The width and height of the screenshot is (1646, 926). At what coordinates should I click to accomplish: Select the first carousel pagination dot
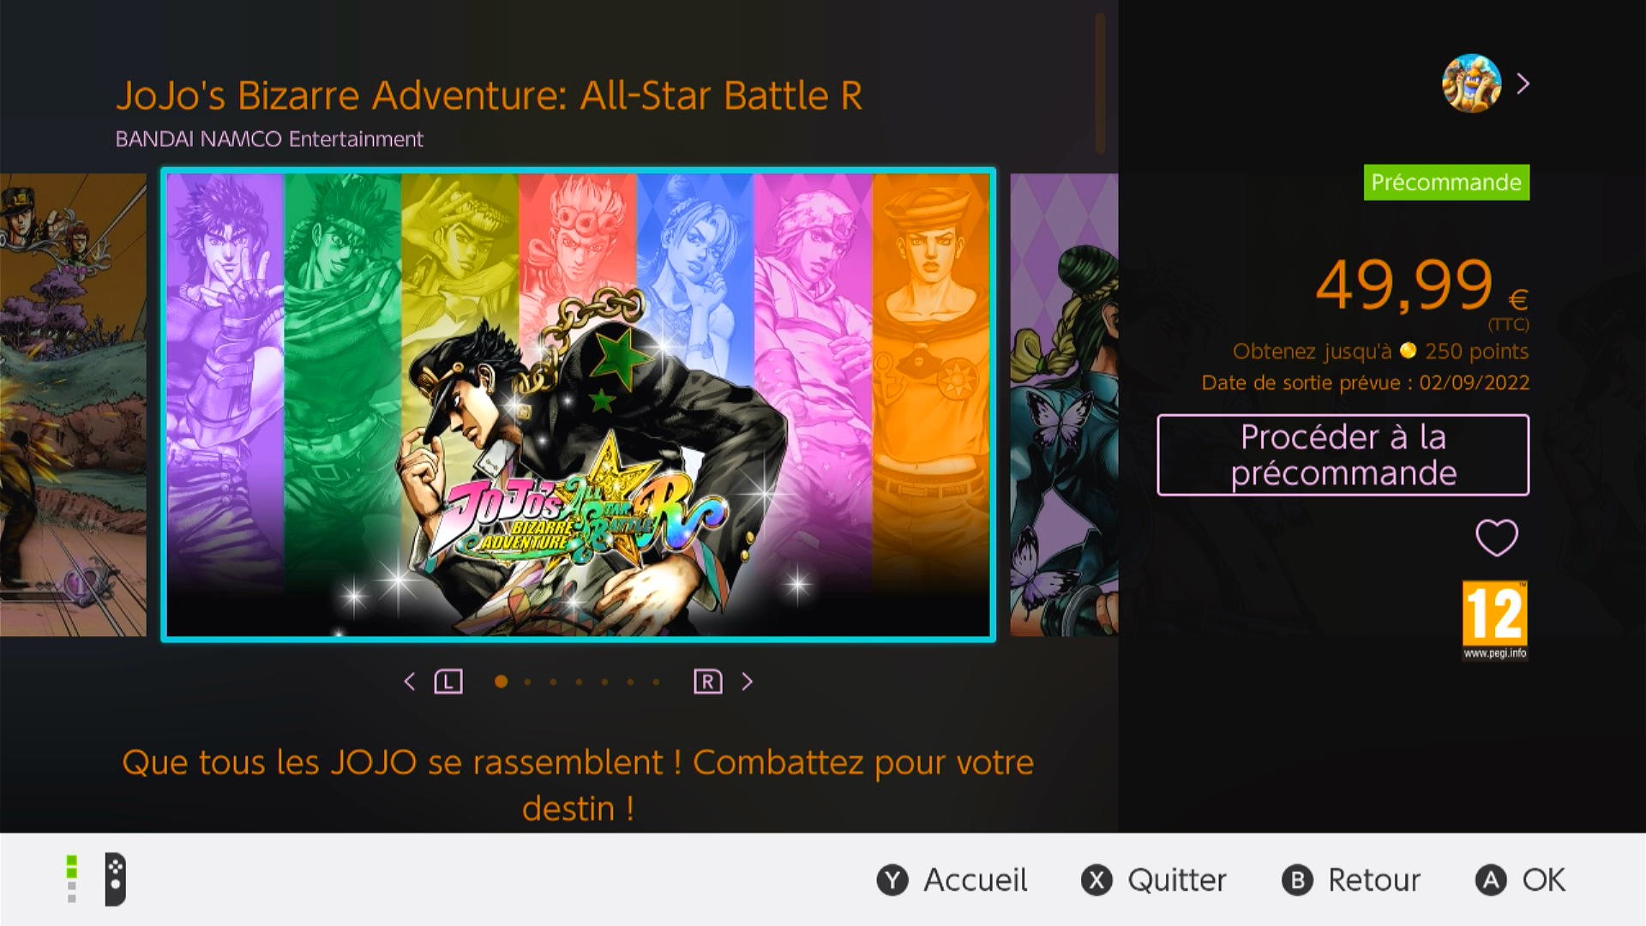pyautogui.click(x=502, y=682)
